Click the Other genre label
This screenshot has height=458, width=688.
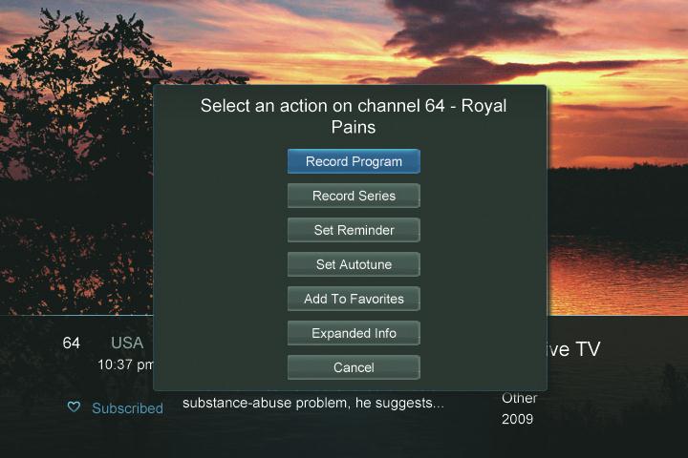tap(520, 398)
